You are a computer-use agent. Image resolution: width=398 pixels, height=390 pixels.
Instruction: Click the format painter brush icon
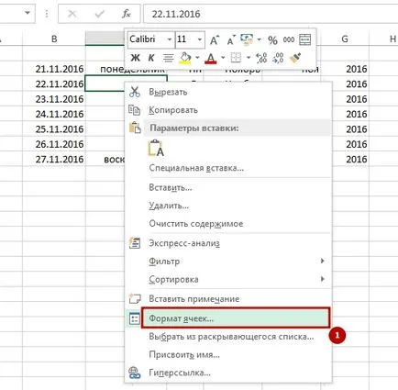click(x=295, y=58)
